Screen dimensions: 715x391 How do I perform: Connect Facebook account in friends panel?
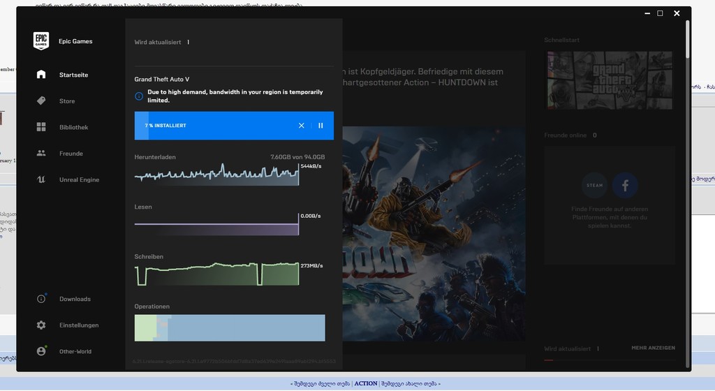coord(625,185)
